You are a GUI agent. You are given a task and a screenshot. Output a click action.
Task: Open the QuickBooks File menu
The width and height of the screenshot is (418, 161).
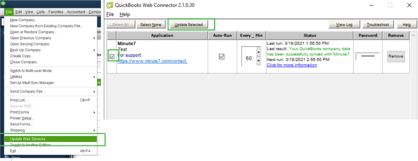point(9,12)
